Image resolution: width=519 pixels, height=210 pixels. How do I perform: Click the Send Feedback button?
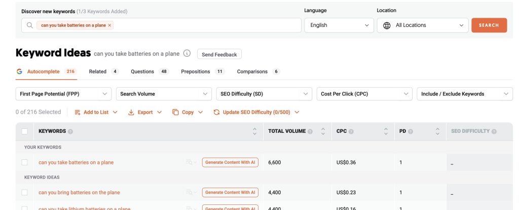tap(219, 54)
